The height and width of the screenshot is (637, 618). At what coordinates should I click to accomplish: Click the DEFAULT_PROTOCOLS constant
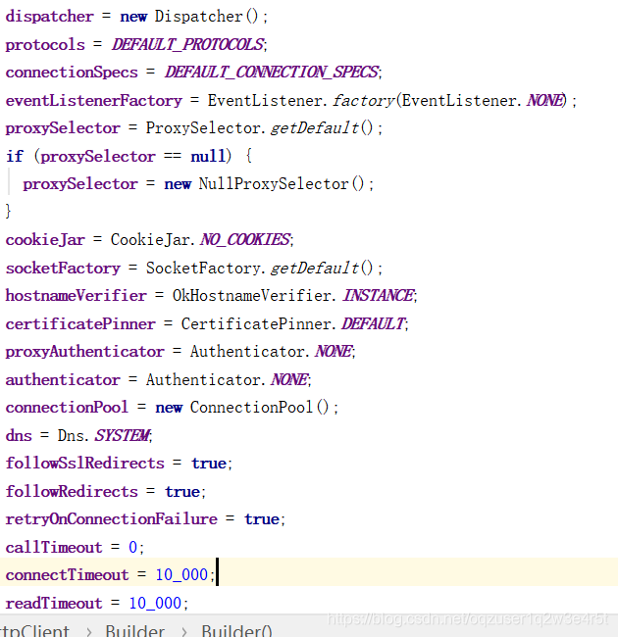click(187, 44)
